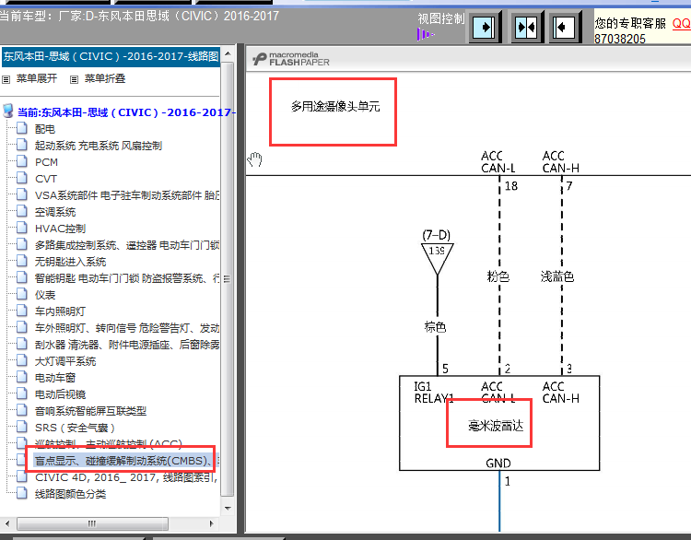Click the page icon next to 音响系统智能屏互联类型
Viewport: 691px width, 540px height.
click(x=22, y=410)
